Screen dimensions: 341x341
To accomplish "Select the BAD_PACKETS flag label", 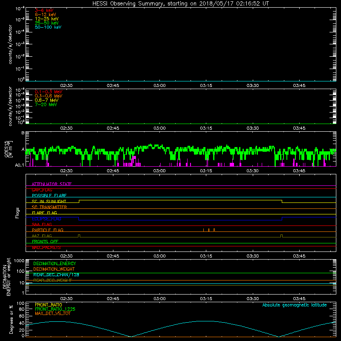I will (x=46, y=247).
